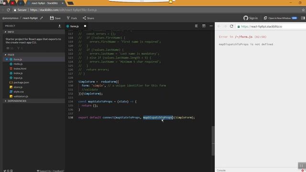This screenshot has height=172, width=306.
Task: Open the Share option
Action: (x=88, y=18)
